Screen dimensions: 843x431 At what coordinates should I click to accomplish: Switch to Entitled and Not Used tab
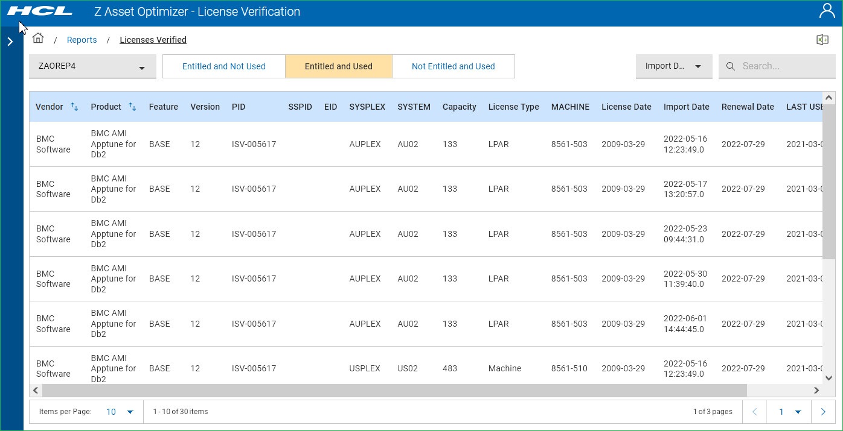tap(223, 66)
